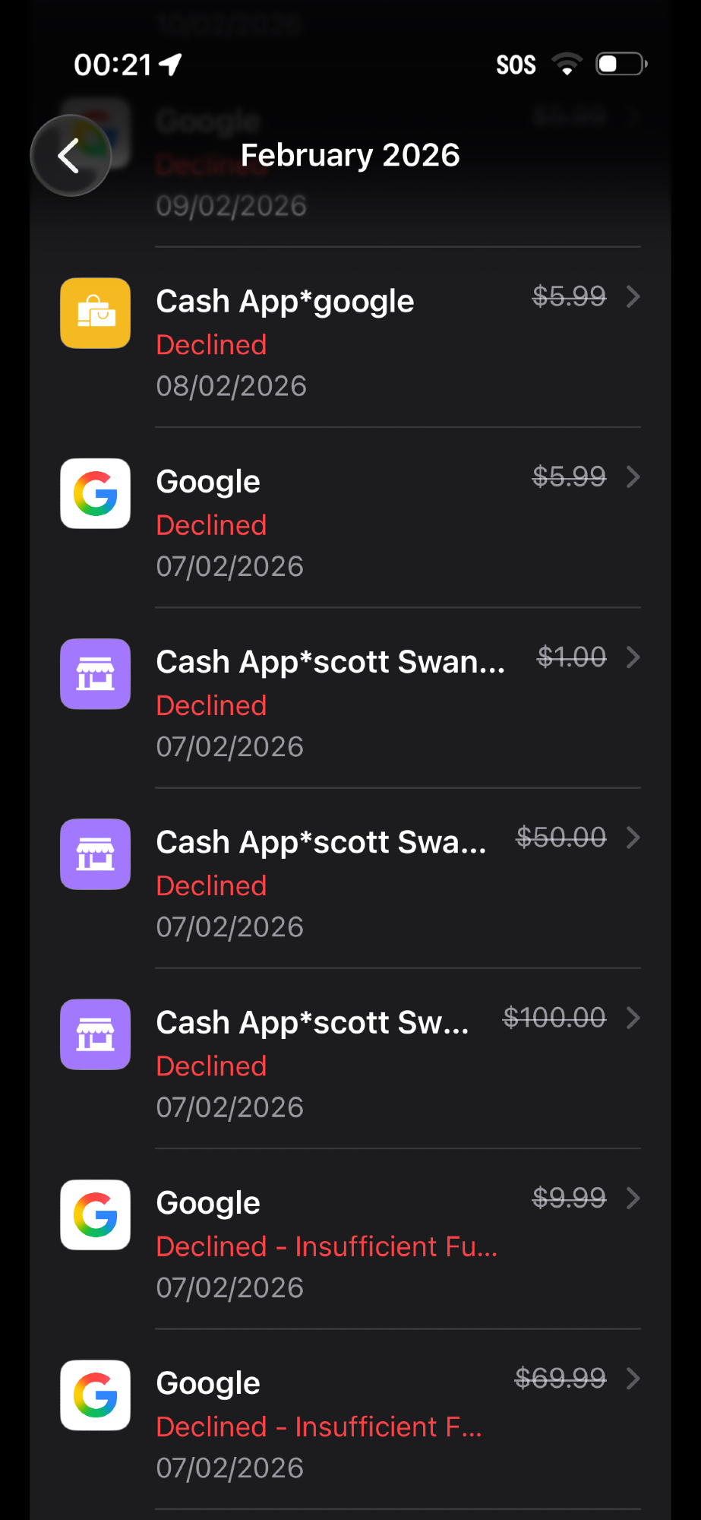Viewport: 701px width, 1520px height.
Task: Tap the struck-through $50.00 amount
Action: pos(561,838)
